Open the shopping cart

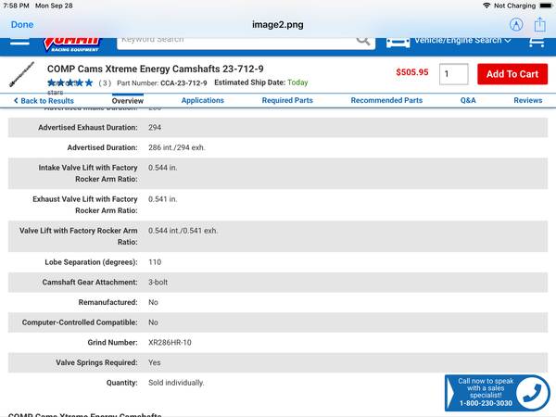pyautogui.click(x=537, y=43)
